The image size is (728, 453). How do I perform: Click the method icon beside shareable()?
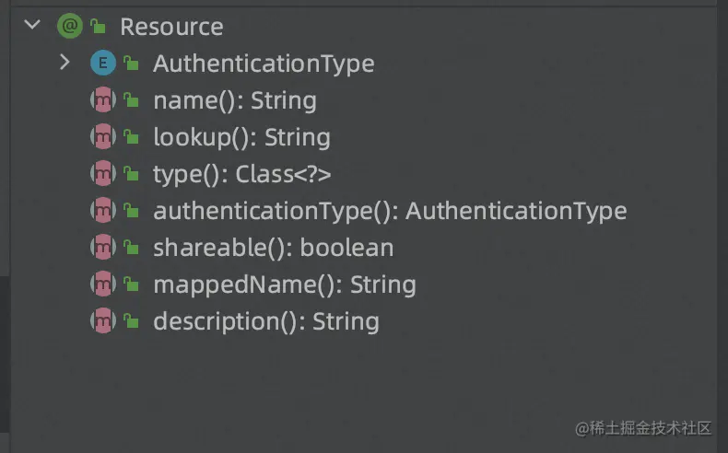pos(102,248)
